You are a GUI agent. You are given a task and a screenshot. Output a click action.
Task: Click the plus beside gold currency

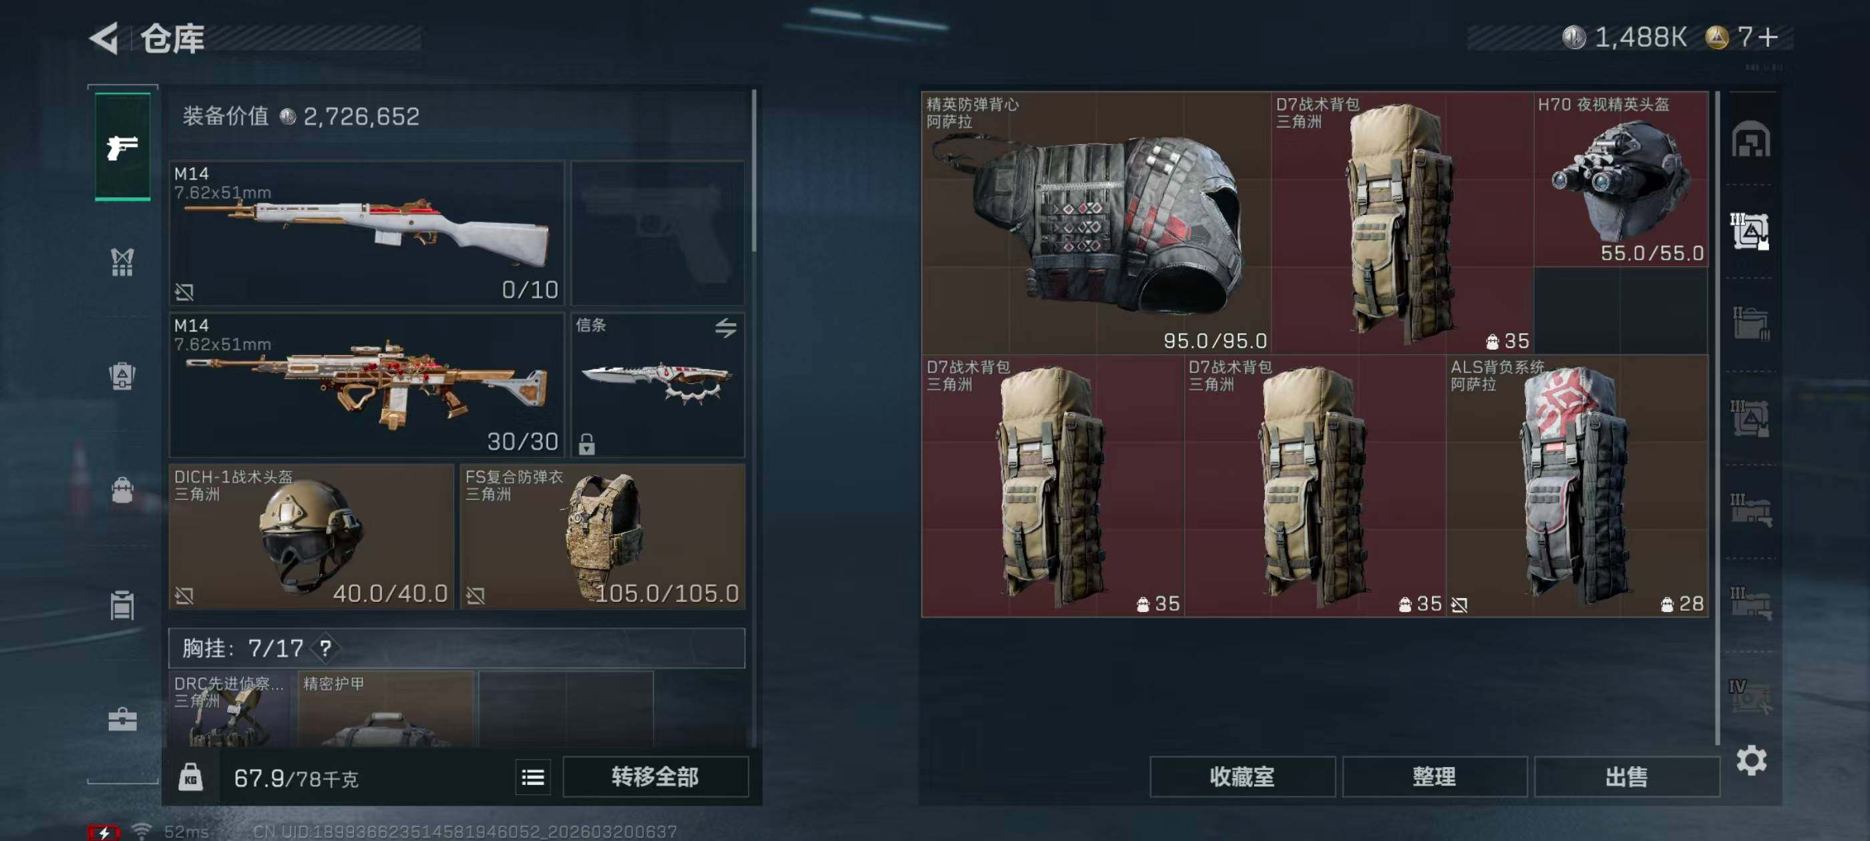(x=1768, y=36)
